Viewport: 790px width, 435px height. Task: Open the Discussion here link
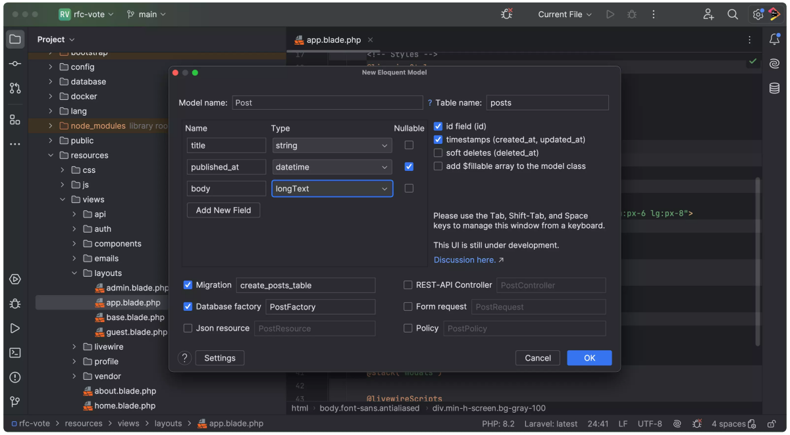coord(464,260)
